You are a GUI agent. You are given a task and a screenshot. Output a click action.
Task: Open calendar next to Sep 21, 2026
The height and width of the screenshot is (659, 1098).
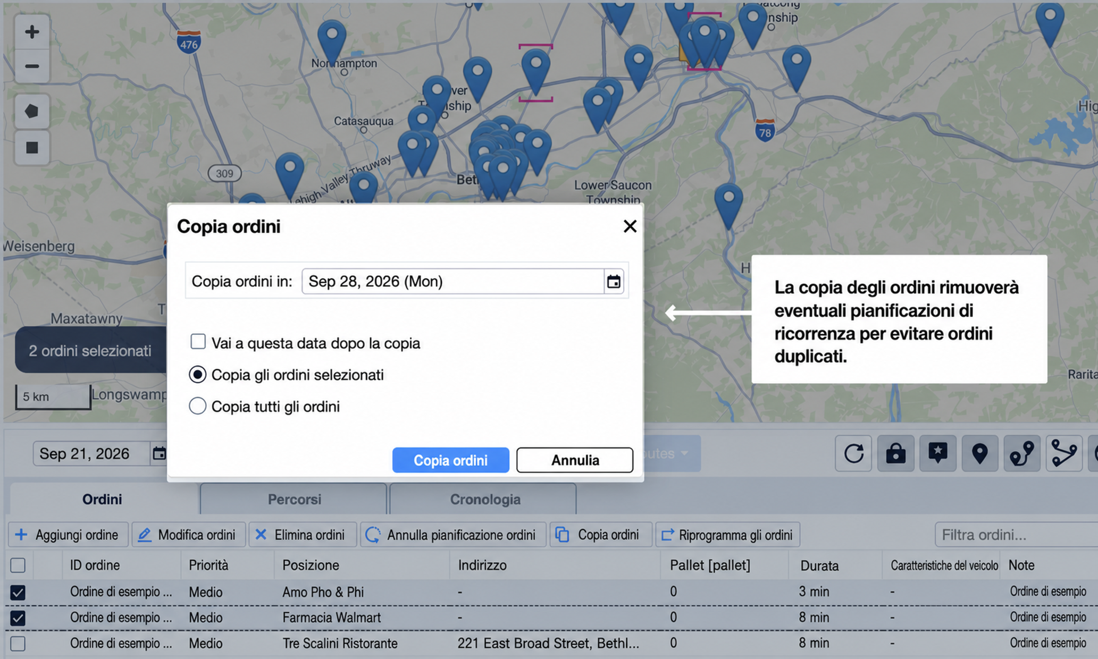tap(158, 453)
